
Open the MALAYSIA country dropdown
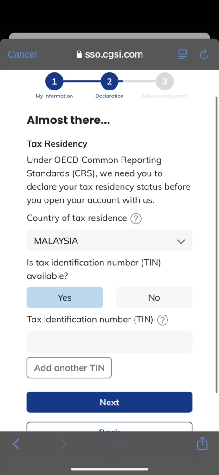click(x=109, y=241)
